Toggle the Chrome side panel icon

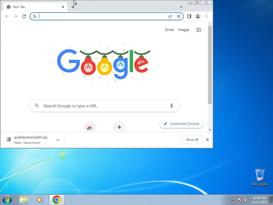(x=189, y=16)
